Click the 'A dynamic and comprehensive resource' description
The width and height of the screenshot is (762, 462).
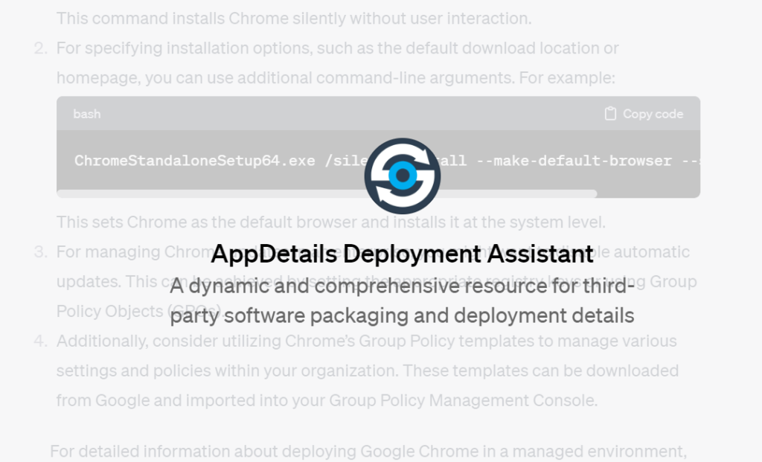(403, 301)
